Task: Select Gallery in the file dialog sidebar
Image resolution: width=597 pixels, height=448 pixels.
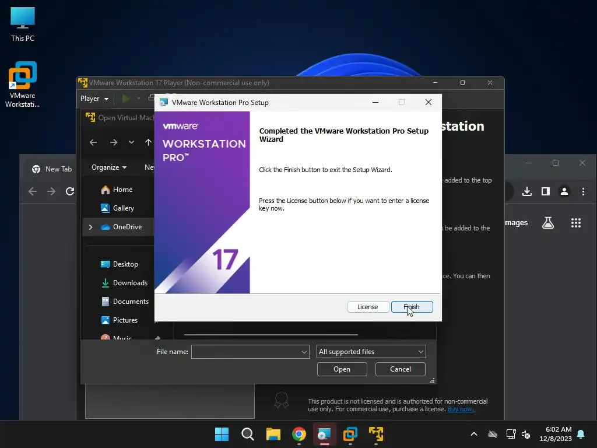Action: click(x=118, y=208)
